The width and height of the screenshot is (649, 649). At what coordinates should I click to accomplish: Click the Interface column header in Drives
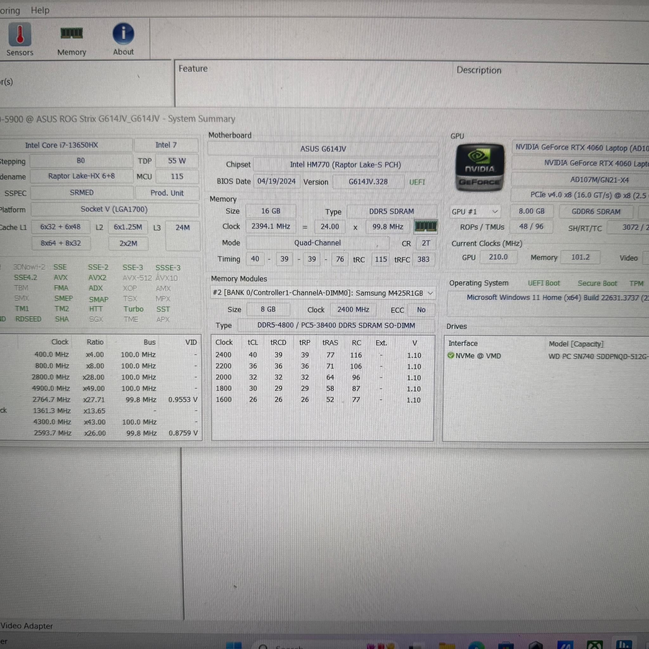point(463,343)
